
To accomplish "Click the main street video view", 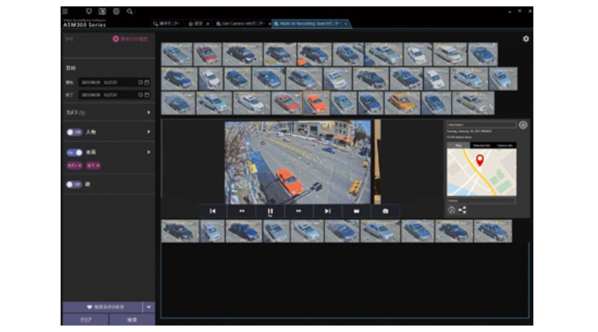I will tap(298, 162).
